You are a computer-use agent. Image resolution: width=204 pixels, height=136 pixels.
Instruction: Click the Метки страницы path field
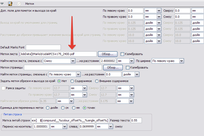pyautogui.click(x=63, y=67)
